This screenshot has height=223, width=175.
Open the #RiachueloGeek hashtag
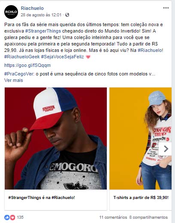pyautogui.click(x=22, y=57)
